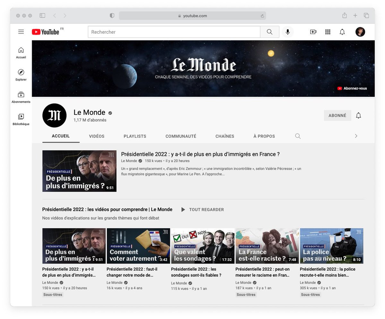The image size is (385, 319).
Task: Click the Rechercher search field
Action: (x=174, y=32)
